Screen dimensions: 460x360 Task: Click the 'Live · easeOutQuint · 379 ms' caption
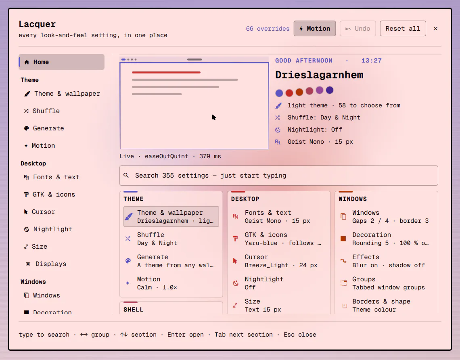tap(170, 156)
